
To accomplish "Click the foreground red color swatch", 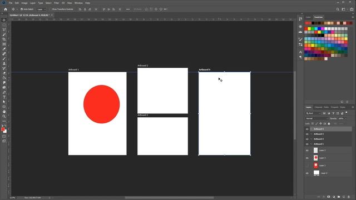I will [x=3, y=129].
